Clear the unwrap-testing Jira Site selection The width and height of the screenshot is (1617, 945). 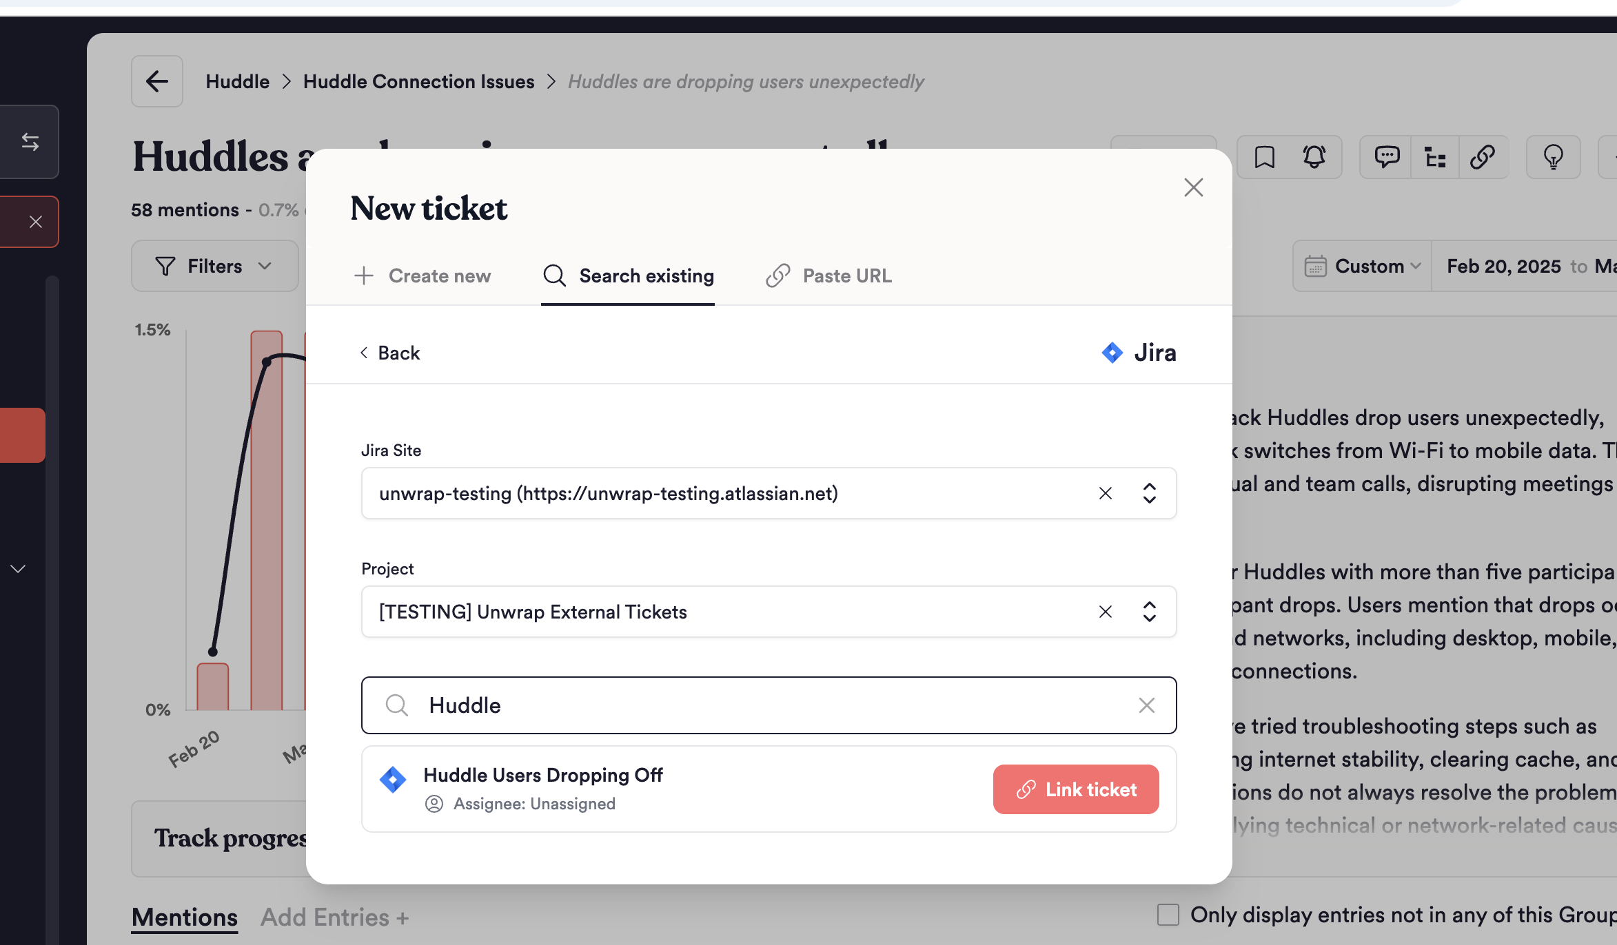[x=1105, y=493]
